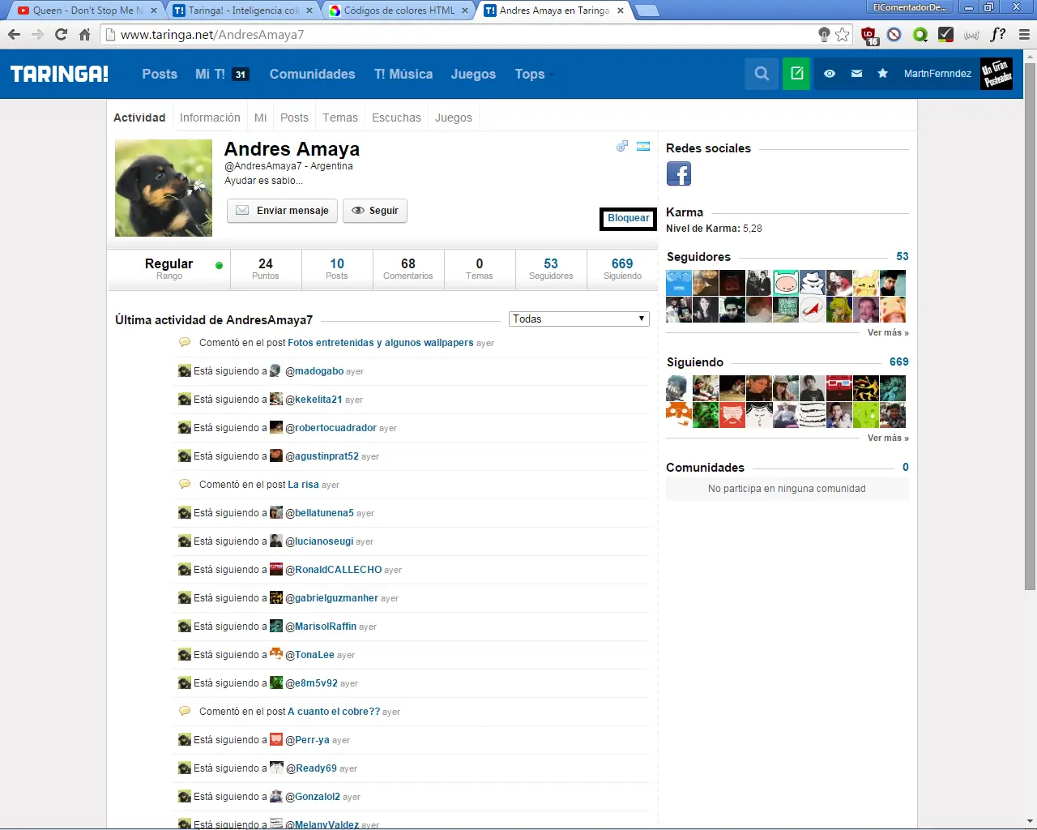Open Comunidades in the top navigation

tap(312, 74)
